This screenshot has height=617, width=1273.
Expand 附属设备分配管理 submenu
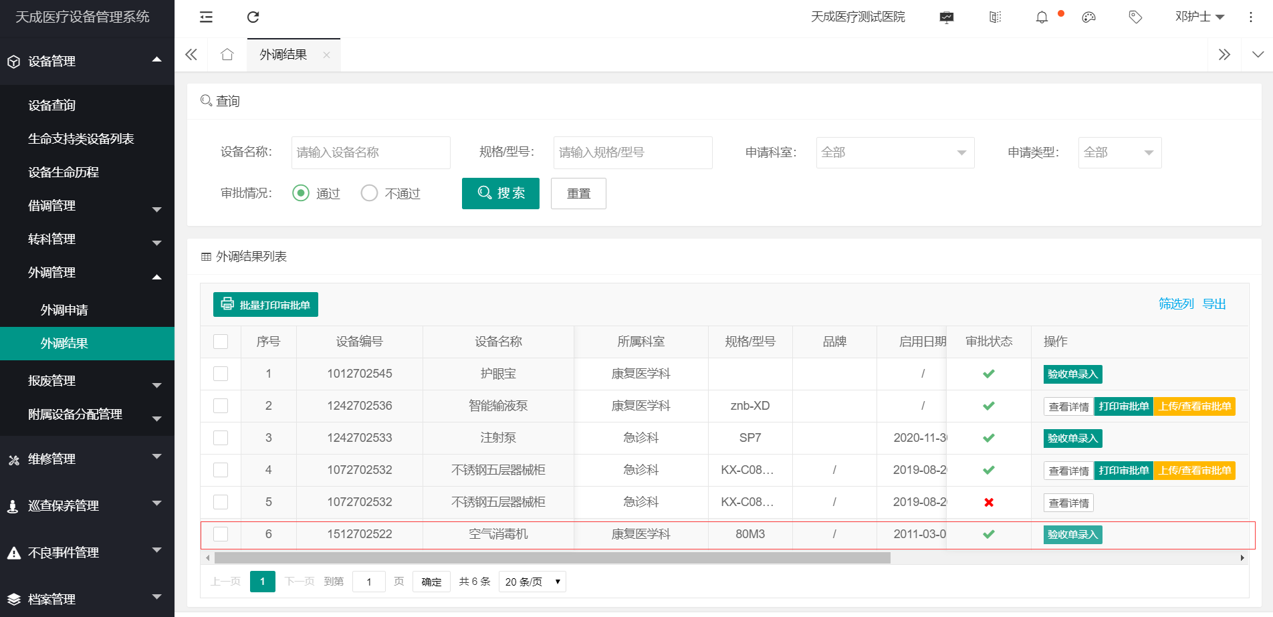pos(87,414)
